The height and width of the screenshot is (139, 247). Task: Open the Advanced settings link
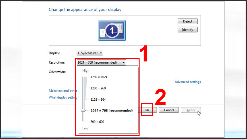coord(188,82)
